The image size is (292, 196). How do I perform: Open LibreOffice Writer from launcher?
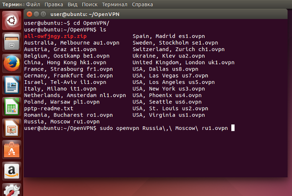click(11, 85)
